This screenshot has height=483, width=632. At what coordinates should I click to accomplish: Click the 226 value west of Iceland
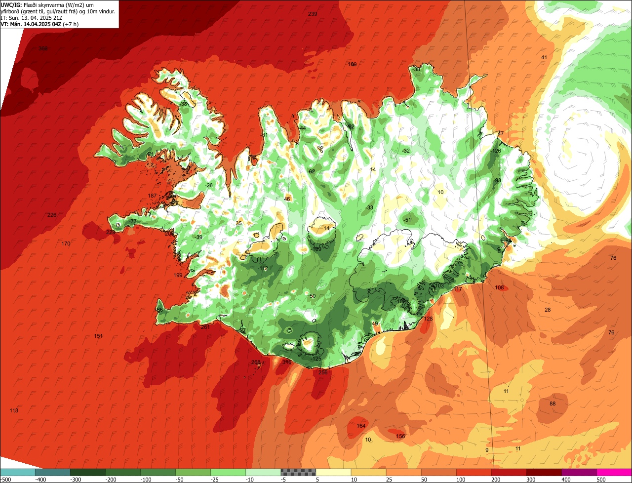tap(52, 215)
